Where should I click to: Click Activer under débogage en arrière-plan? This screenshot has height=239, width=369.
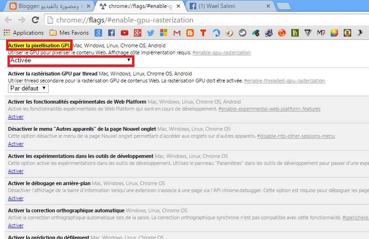(16, 198)
